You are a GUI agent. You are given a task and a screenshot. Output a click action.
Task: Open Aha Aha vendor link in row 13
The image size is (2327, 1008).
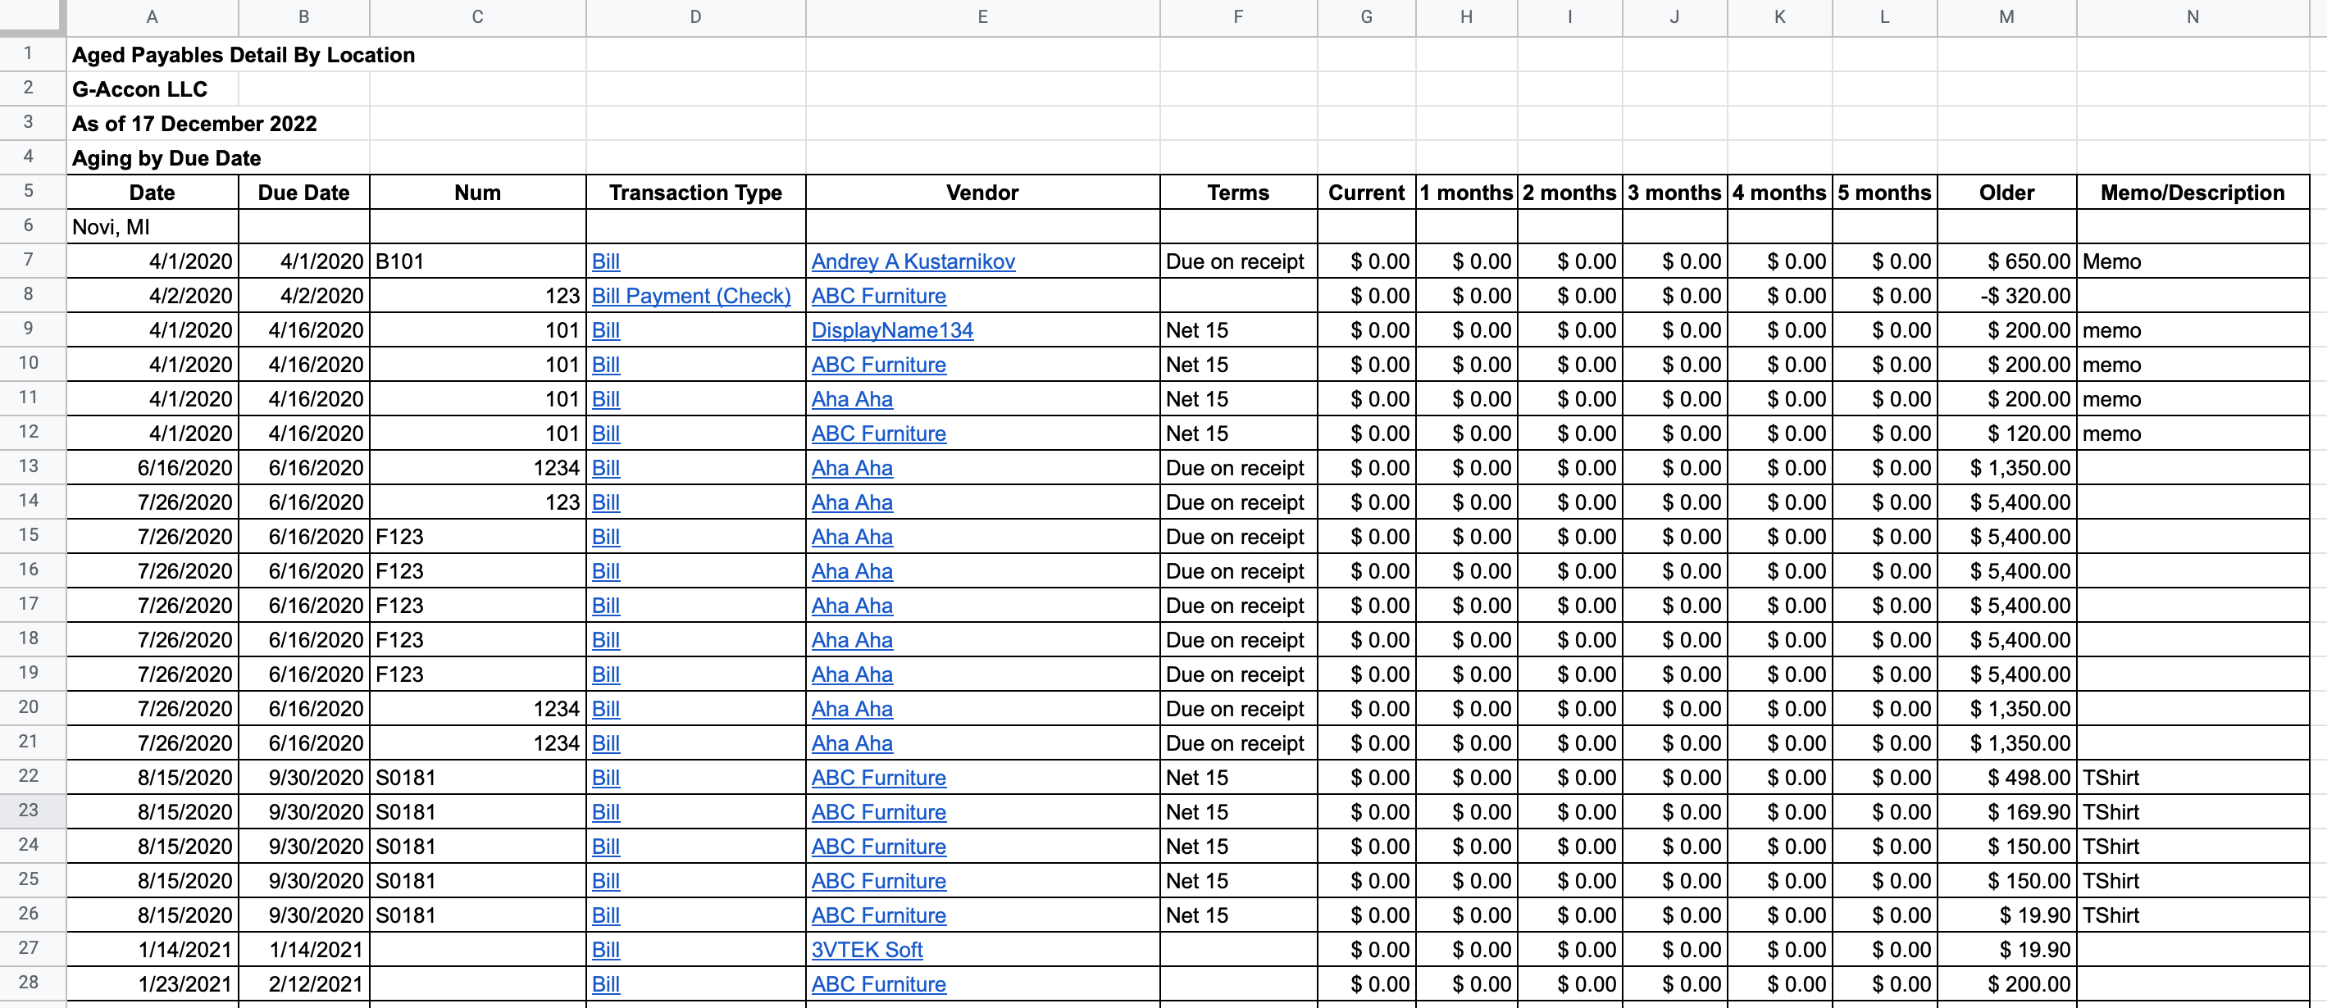[852, 468]
